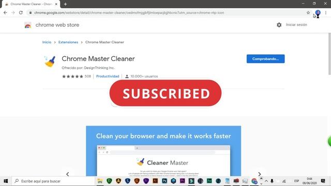
Task: Click the page vertical scrollbar
Action: pos(329,54)
